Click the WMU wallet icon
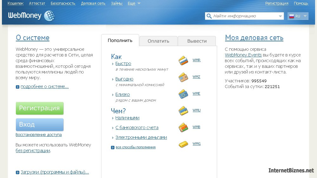 tap(183, 110)
